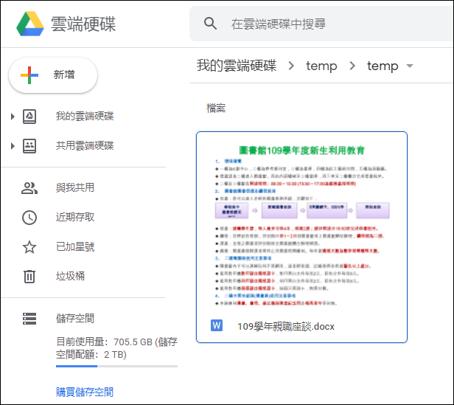Click the storage bars icon for 儲存空間
The image size is (454, 405).
(x=29, y=318)
